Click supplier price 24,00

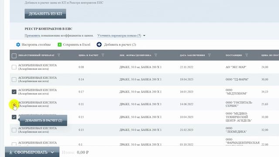pyautogui.click(x=265, y=67)
